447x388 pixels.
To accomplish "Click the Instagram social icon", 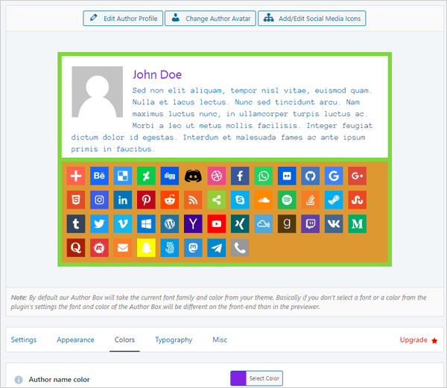I will pos(99,200).
